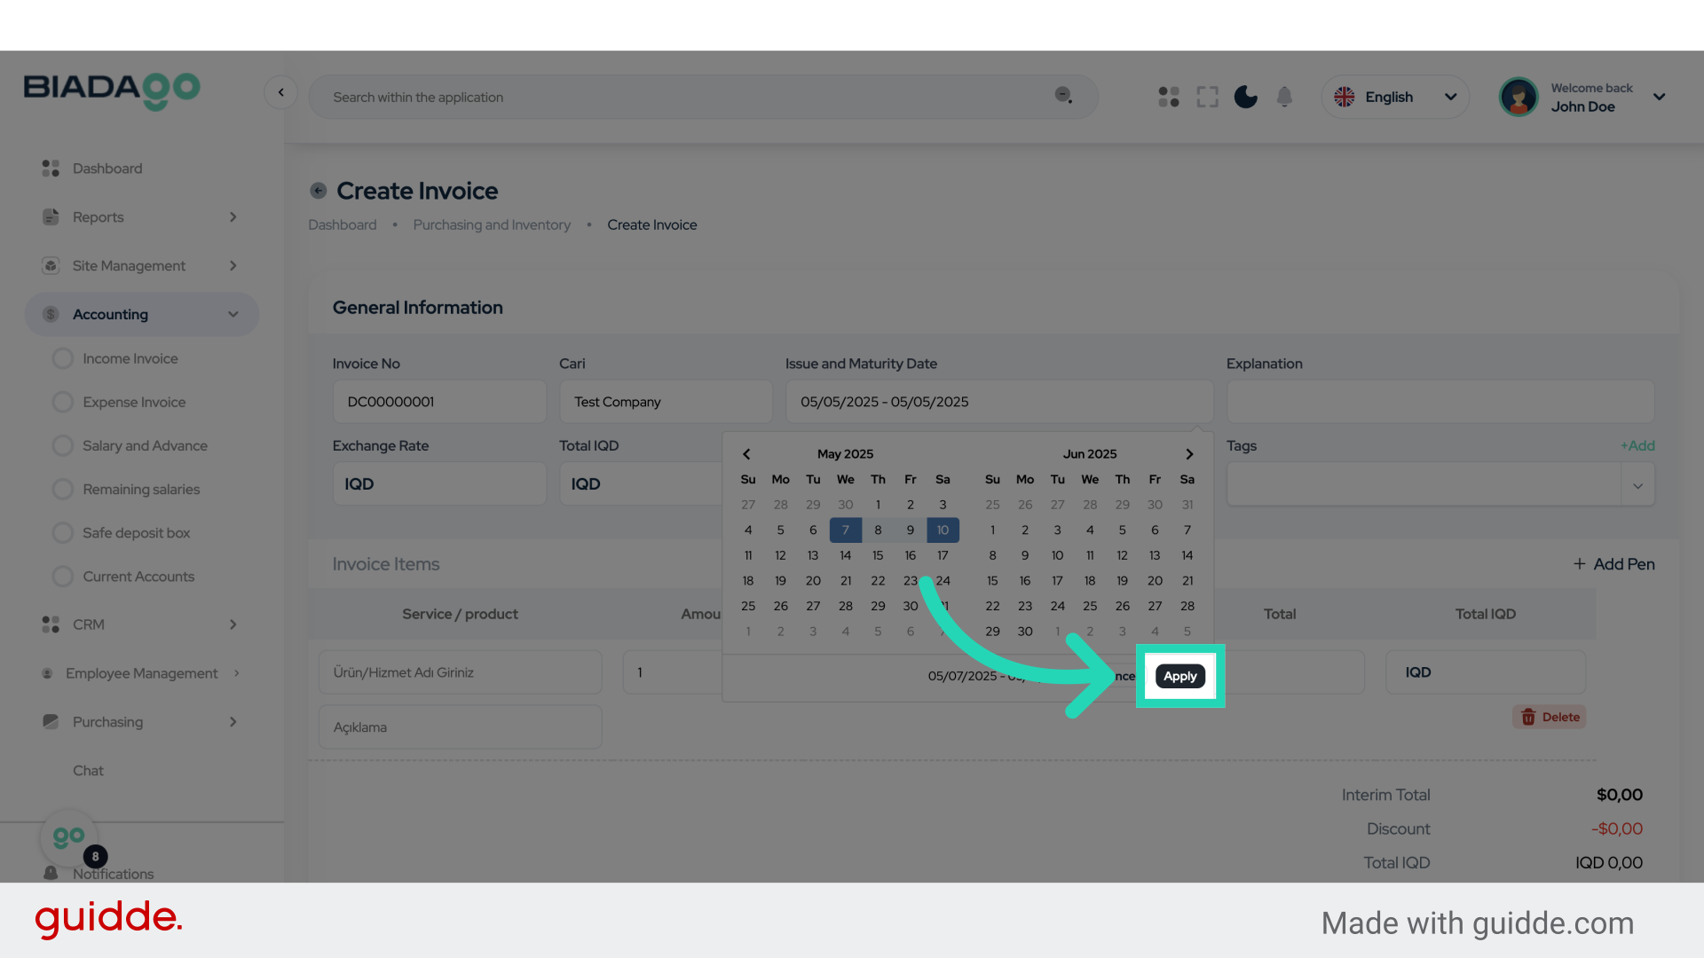The image size is (1704, 958).
Task: Click back arrow beside Create Invoice title
Action: (319, 191)
